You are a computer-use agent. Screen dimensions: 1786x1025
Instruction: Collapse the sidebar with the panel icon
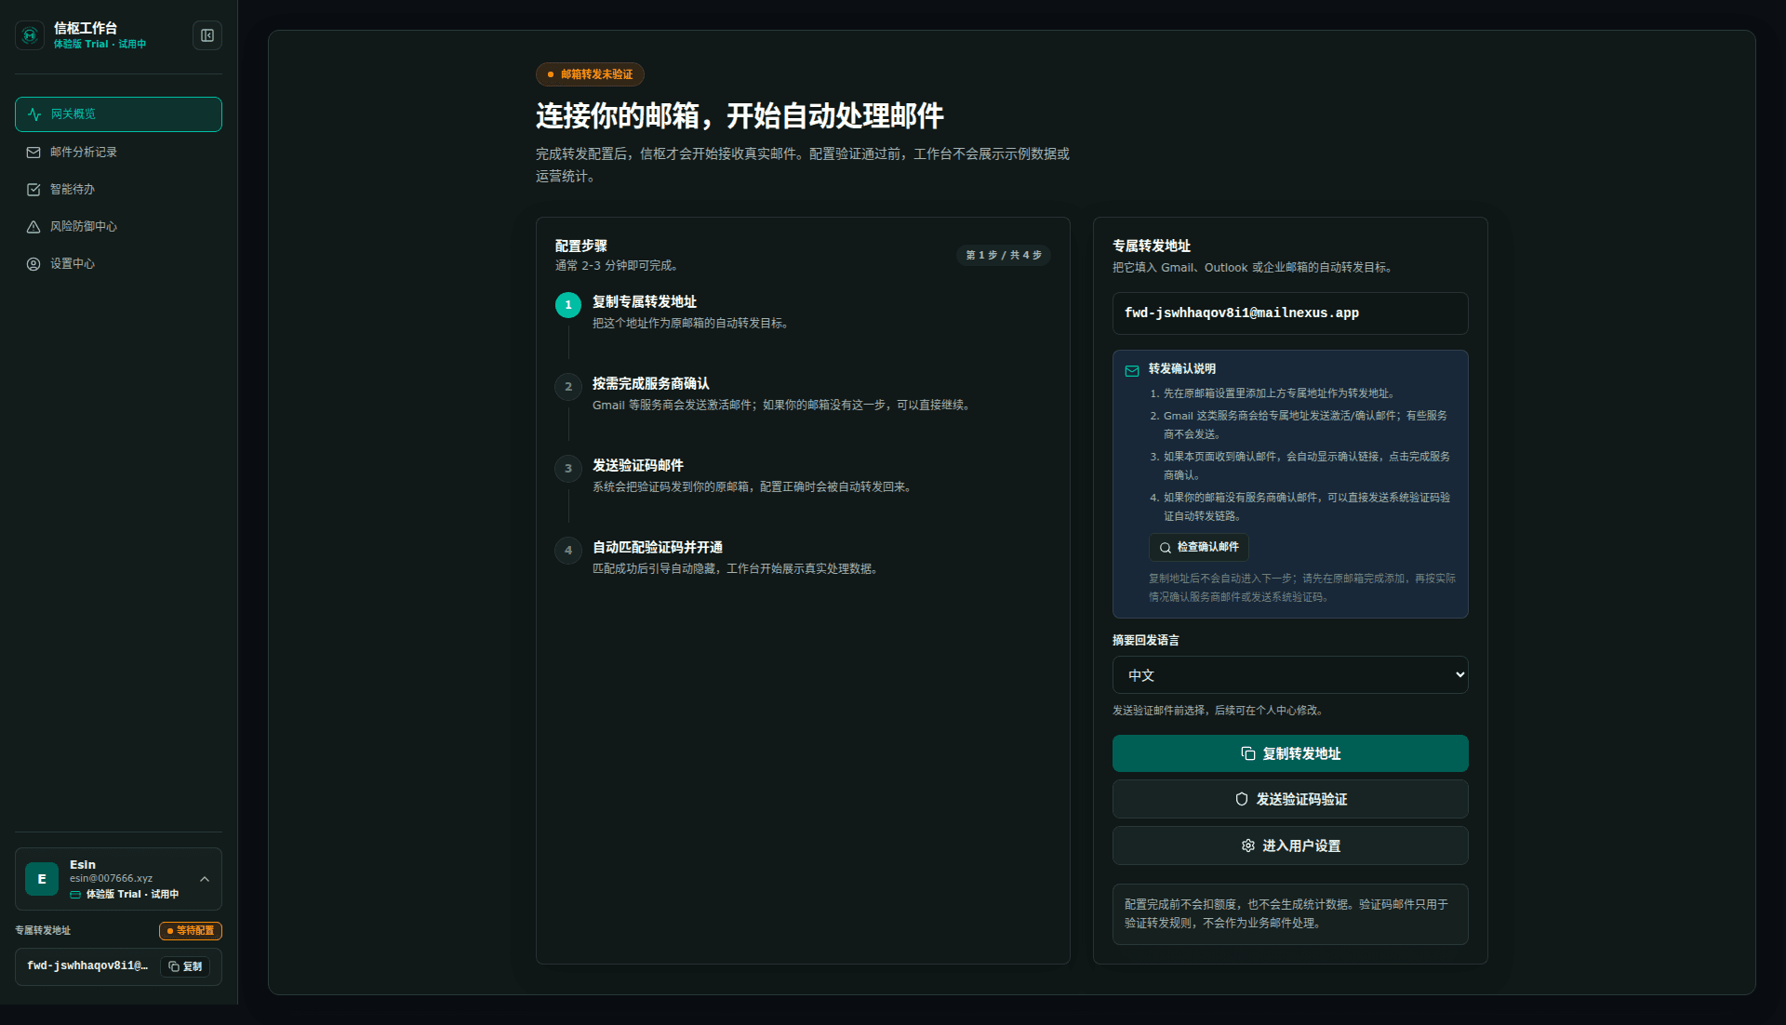pos(207,35)
